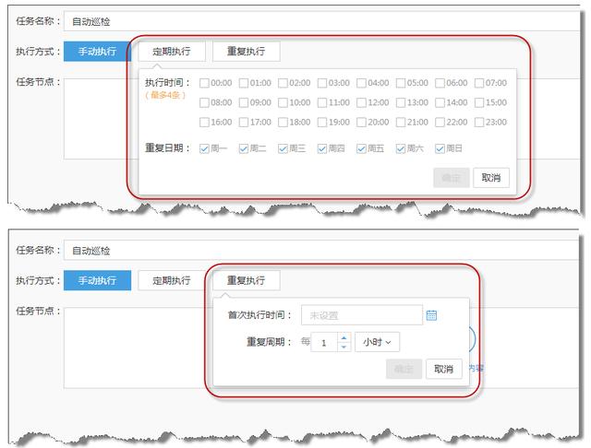The height and width of the screenshot is (448, 591).
Task: Uncheck 周二 repeat day
Action: coord(244,149)
